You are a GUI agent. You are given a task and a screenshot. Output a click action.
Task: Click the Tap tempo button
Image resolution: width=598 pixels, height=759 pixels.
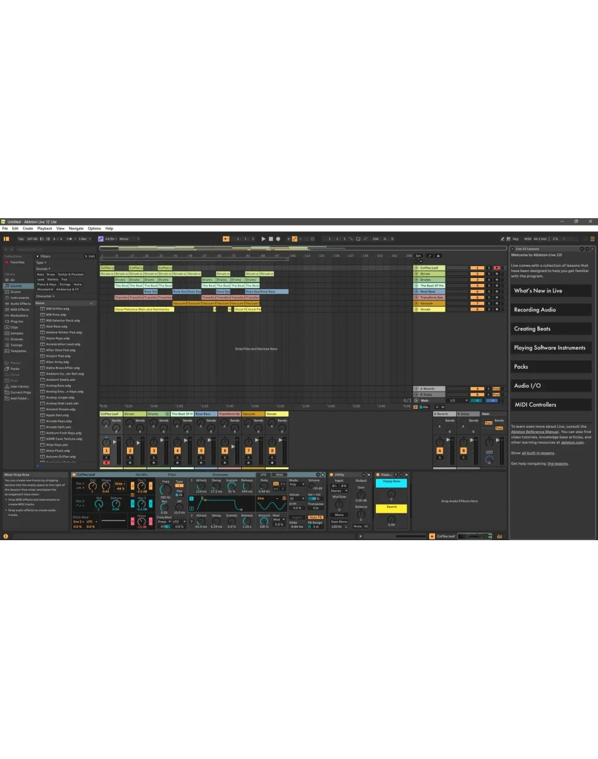[x=20, y=239]
